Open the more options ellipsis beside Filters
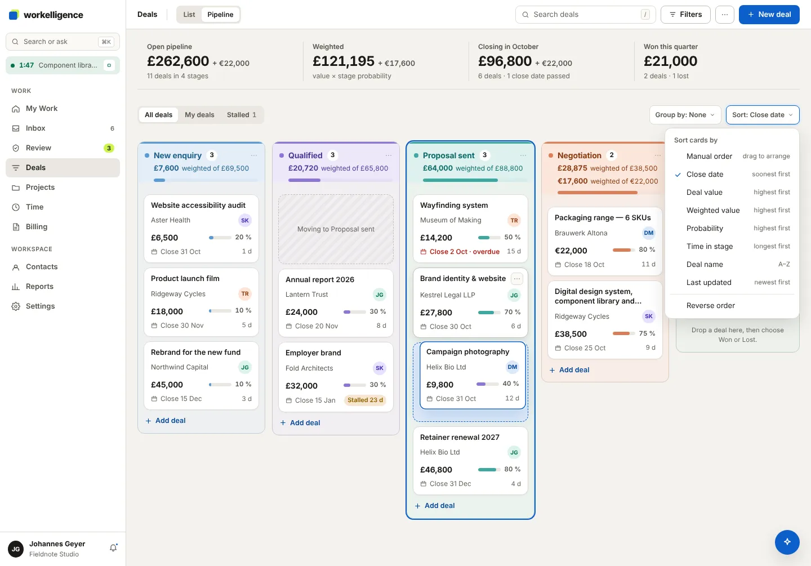The height and width of the screenshot is (566, 811). pyautogui.click(x=725, y=15)
